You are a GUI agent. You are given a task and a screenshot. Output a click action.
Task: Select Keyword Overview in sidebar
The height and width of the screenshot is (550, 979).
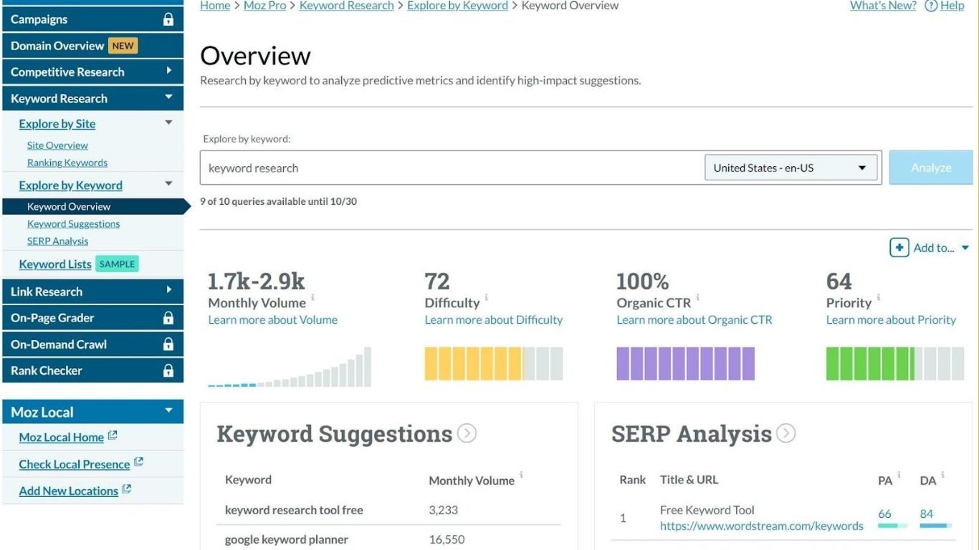tap(69, 207)
